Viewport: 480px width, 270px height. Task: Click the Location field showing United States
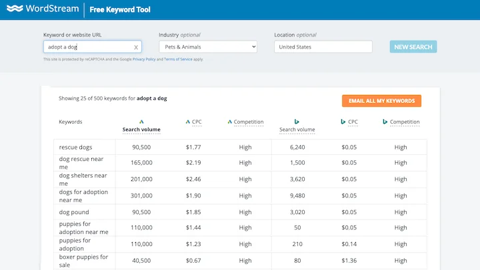323,47
